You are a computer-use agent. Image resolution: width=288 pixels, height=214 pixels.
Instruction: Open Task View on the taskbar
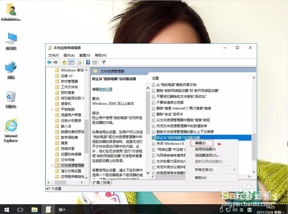coord(20,210)
